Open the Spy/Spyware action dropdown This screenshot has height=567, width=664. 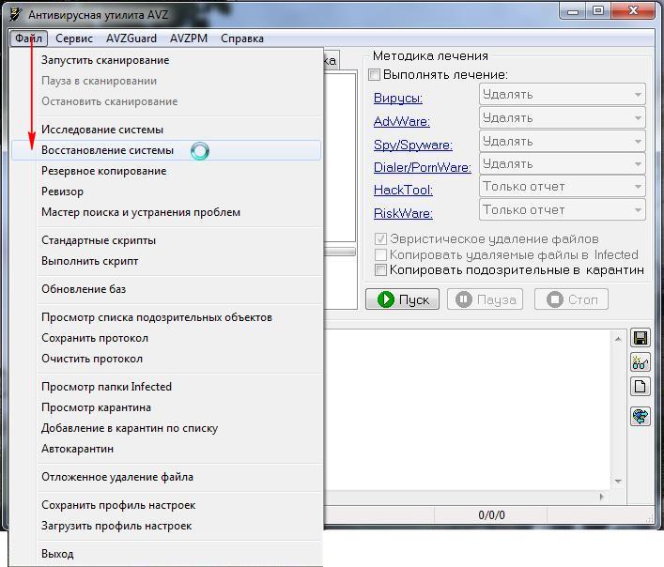[562, 141]
